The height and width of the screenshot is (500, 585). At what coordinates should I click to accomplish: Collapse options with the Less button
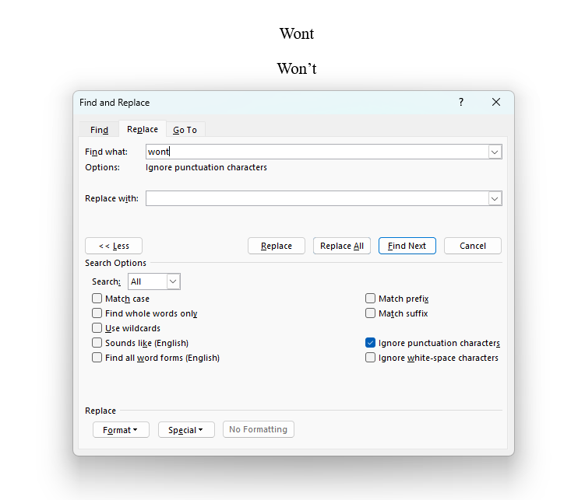pos(114,246)
